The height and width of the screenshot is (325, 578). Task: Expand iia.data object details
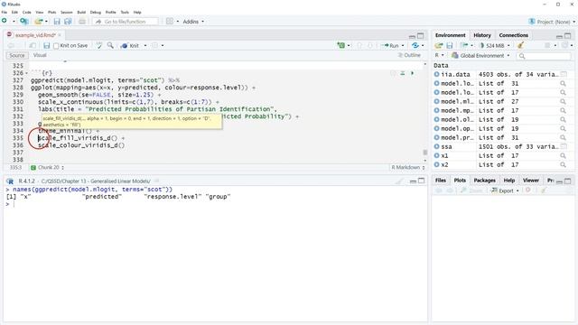coord(437,74)
